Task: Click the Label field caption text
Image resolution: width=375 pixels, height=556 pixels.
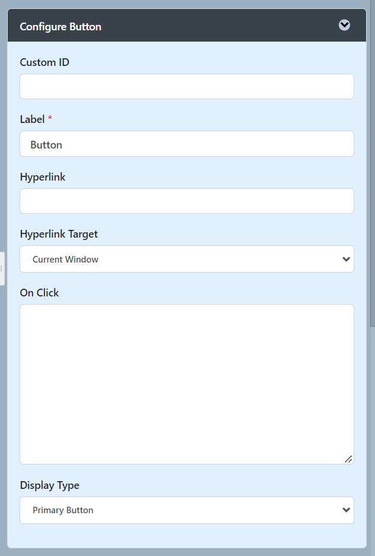Action: pos(32,119)
